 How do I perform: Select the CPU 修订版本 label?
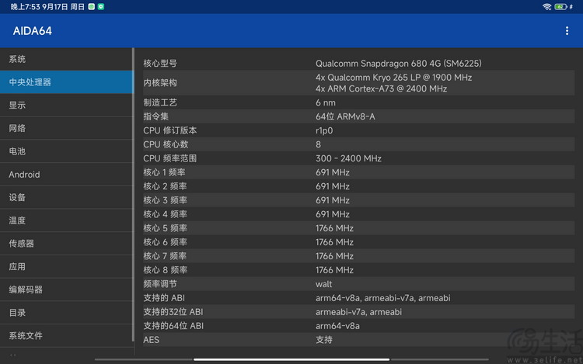170,130
